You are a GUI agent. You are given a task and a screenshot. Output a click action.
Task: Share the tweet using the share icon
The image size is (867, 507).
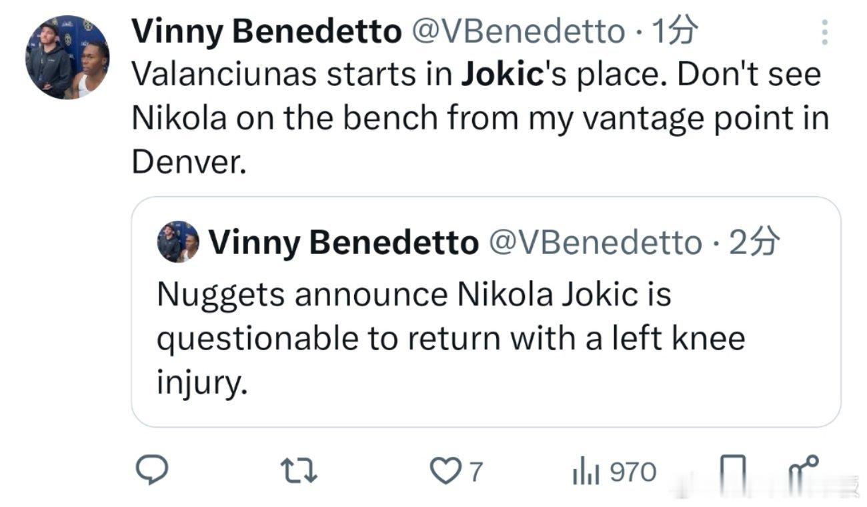pyautogui.click(x=802, y=470)
